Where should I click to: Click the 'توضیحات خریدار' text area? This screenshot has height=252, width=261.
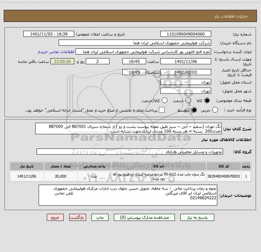pos(128,195)
